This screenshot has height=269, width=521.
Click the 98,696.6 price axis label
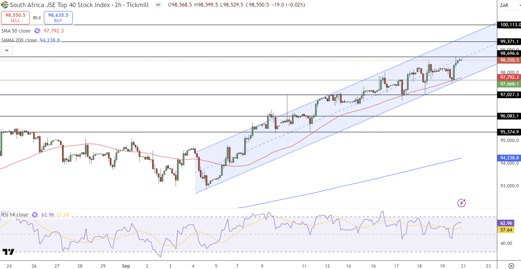pos(509,53)
